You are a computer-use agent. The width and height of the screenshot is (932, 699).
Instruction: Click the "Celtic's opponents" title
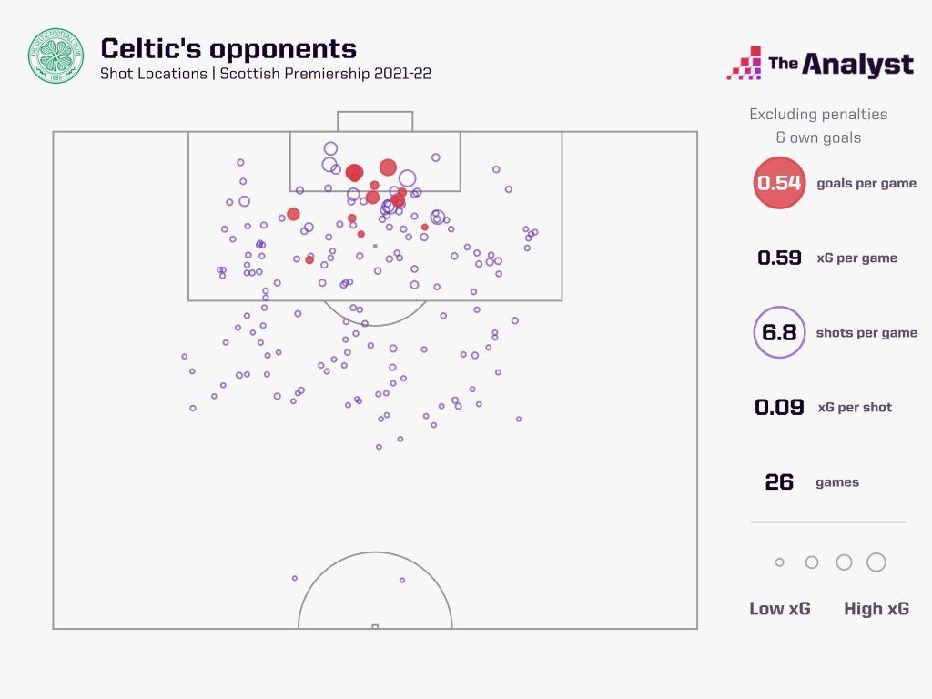pos(228,48)
